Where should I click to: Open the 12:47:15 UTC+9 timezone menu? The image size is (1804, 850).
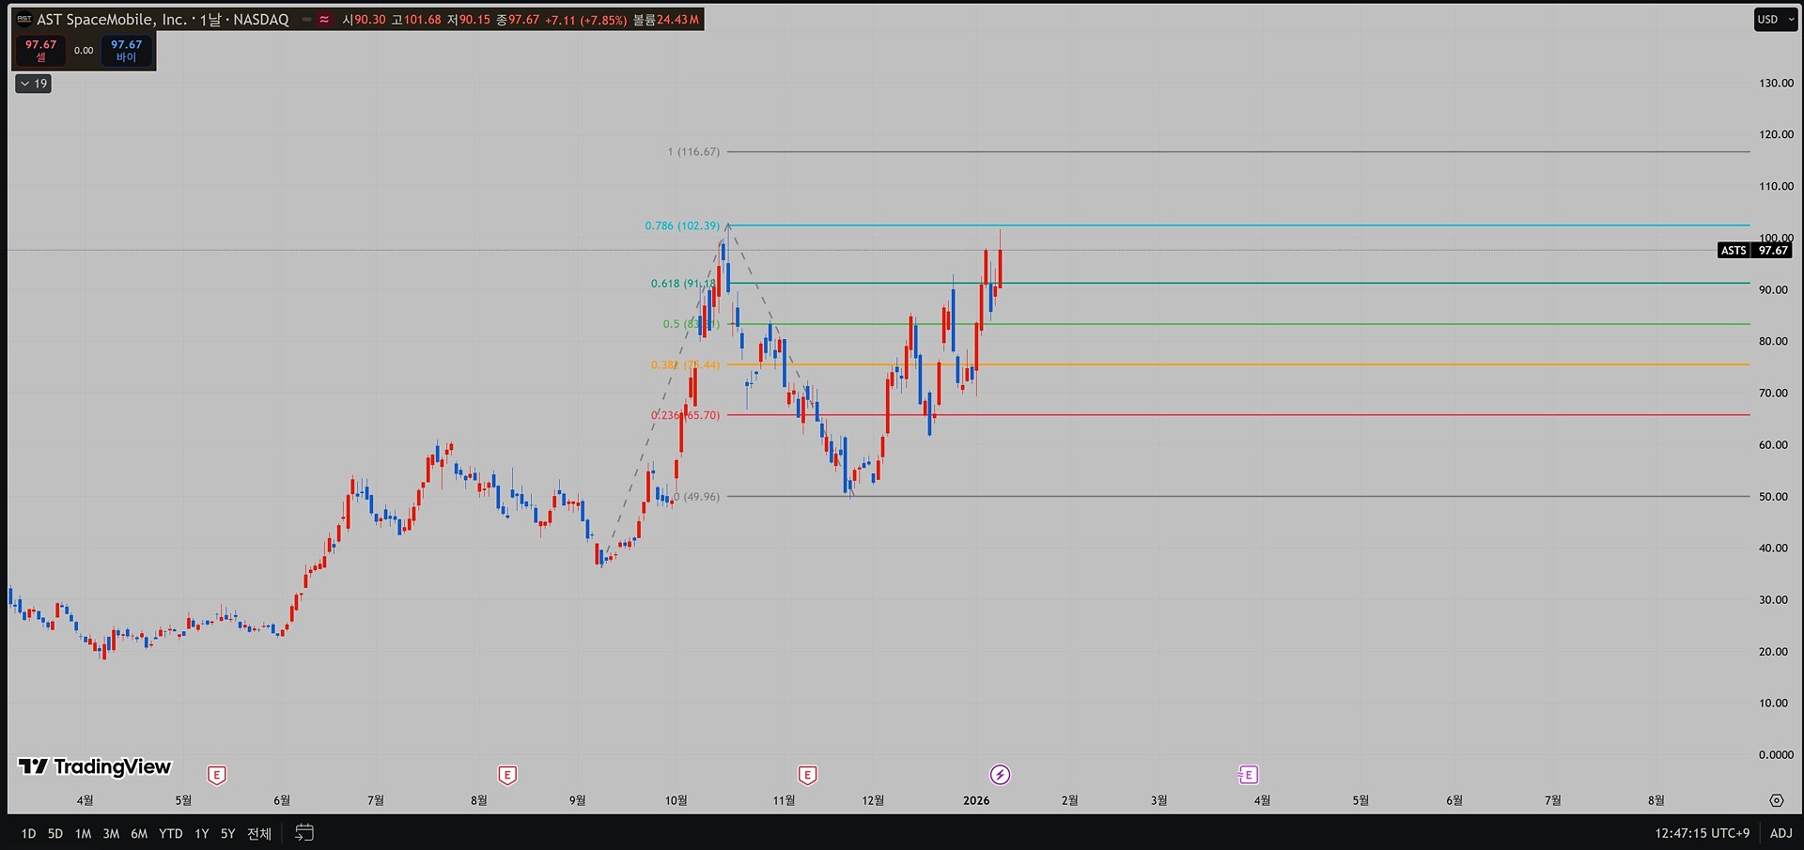[1702, 833]
